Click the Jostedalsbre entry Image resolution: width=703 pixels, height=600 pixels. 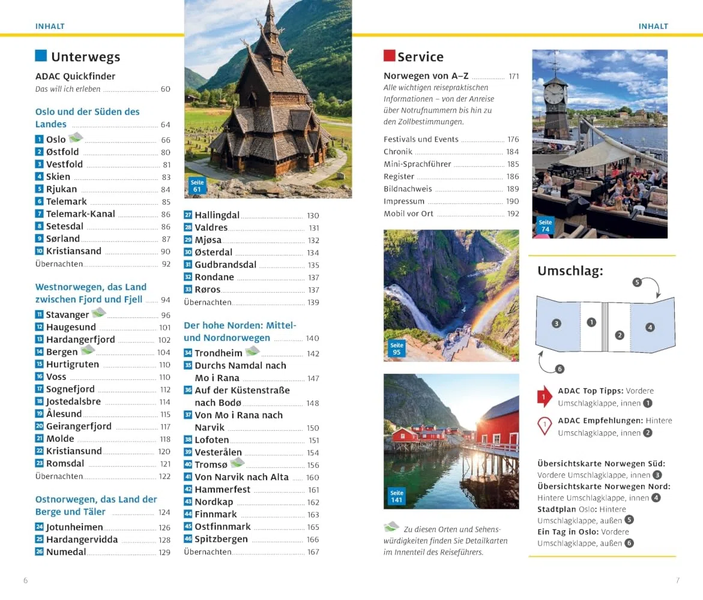[x=103, y=402]
